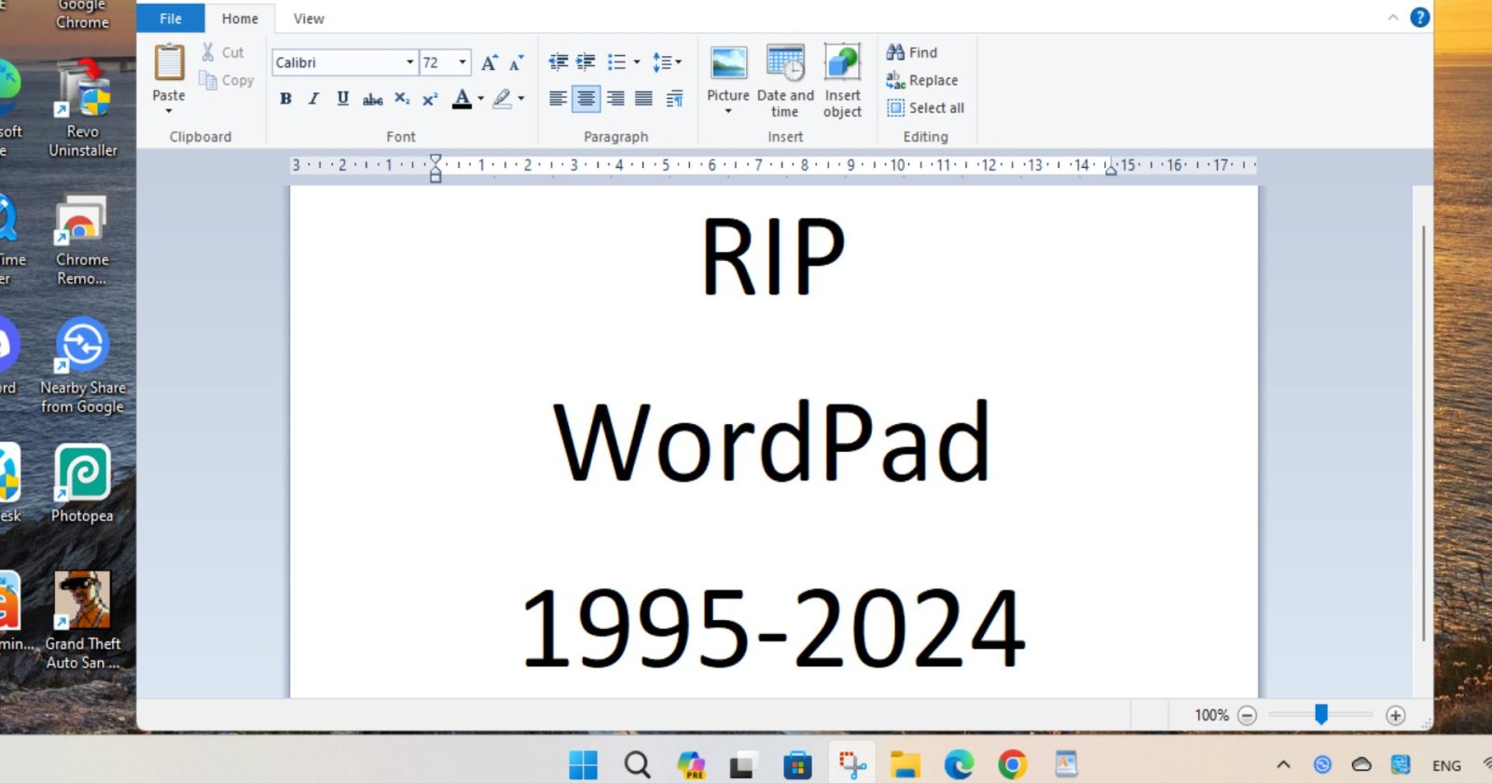Toggle bold formatting
1492x783 pixels.
[x=285, y=99]
